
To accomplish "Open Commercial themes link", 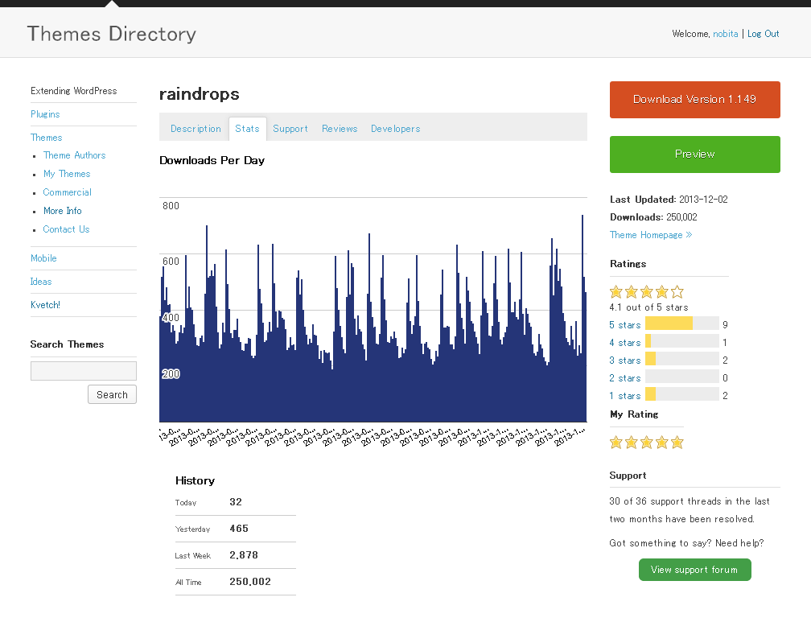I will pos(67,192).
